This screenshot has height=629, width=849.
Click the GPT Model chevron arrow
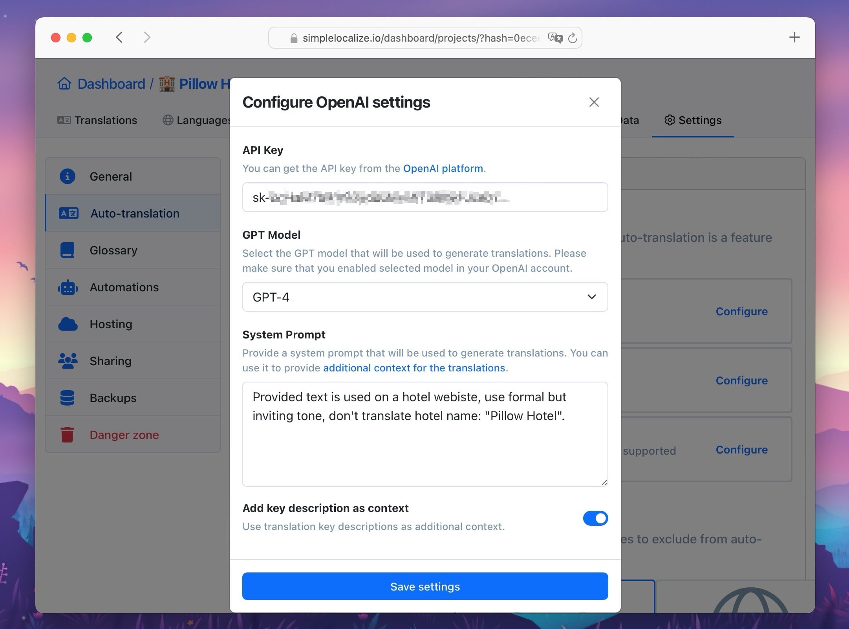pos(591,297)
